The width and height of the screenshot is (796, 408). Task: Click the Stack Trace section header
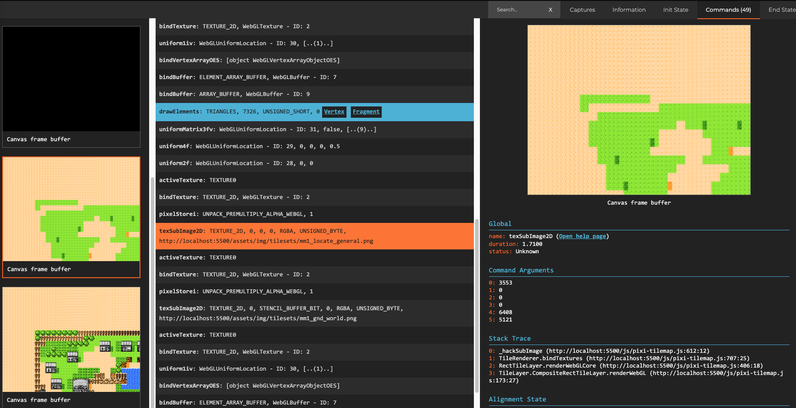click(510, 338)
